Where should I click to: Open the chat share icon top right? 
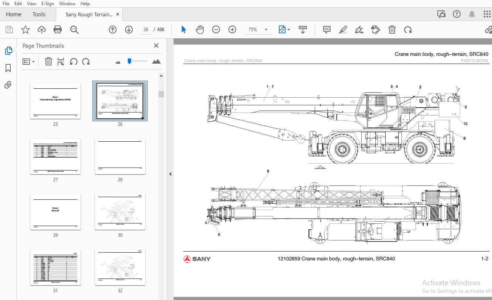441,14
